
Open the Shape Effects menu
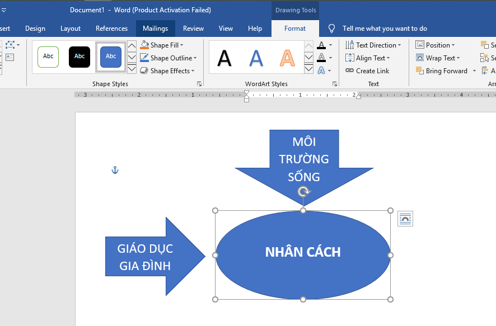167,71
